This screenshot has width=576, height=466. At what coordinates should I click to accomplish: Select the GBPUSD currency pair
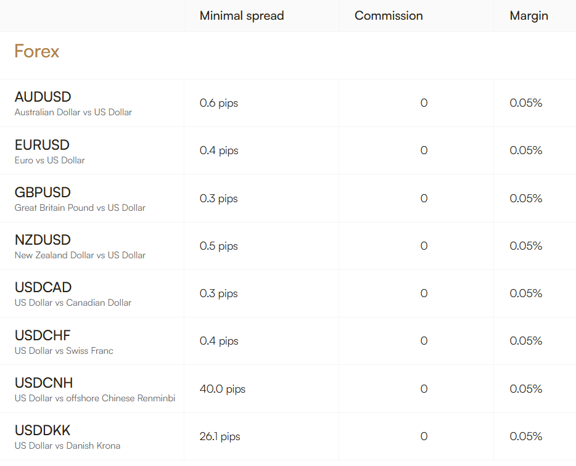tap(43, 193)
